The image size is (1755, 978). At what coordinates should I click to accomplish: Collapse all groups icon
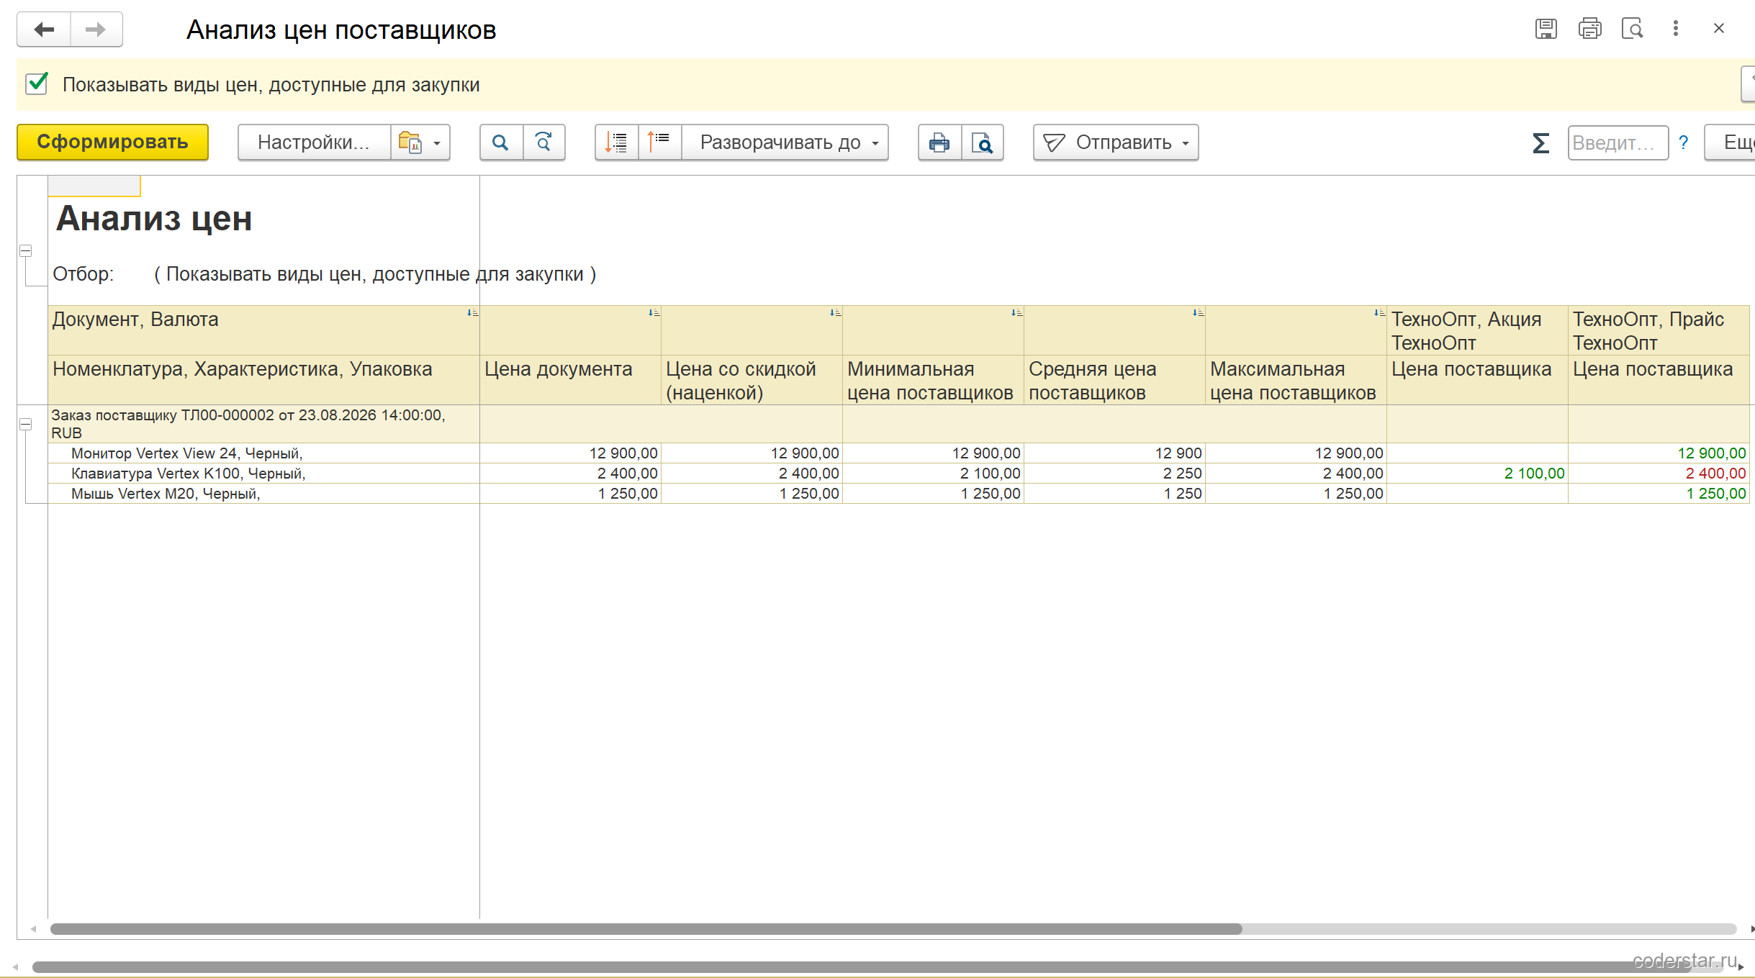659,142
